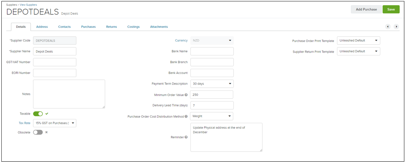405x162 pixels.
Task: Toggle the Obsolete switch on
Action: (38, 132)
